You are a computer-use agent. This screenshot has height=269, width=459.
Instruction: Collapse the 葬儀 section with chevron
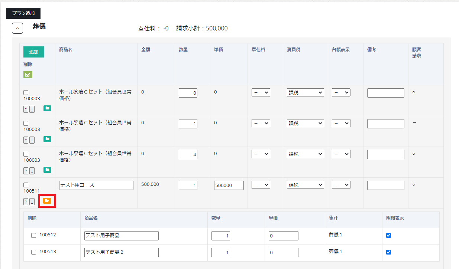click(x=17, y=28)
